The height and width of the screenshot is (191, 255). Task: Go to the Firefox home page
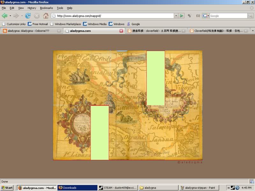click(x=46, y=16)
